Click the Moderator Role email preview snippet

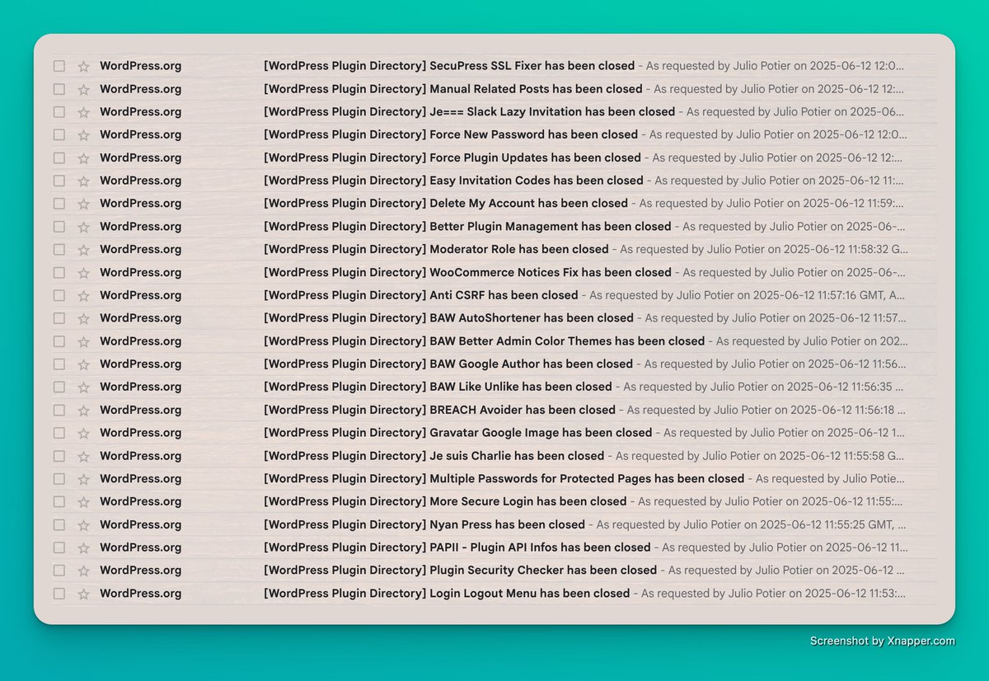764,249
